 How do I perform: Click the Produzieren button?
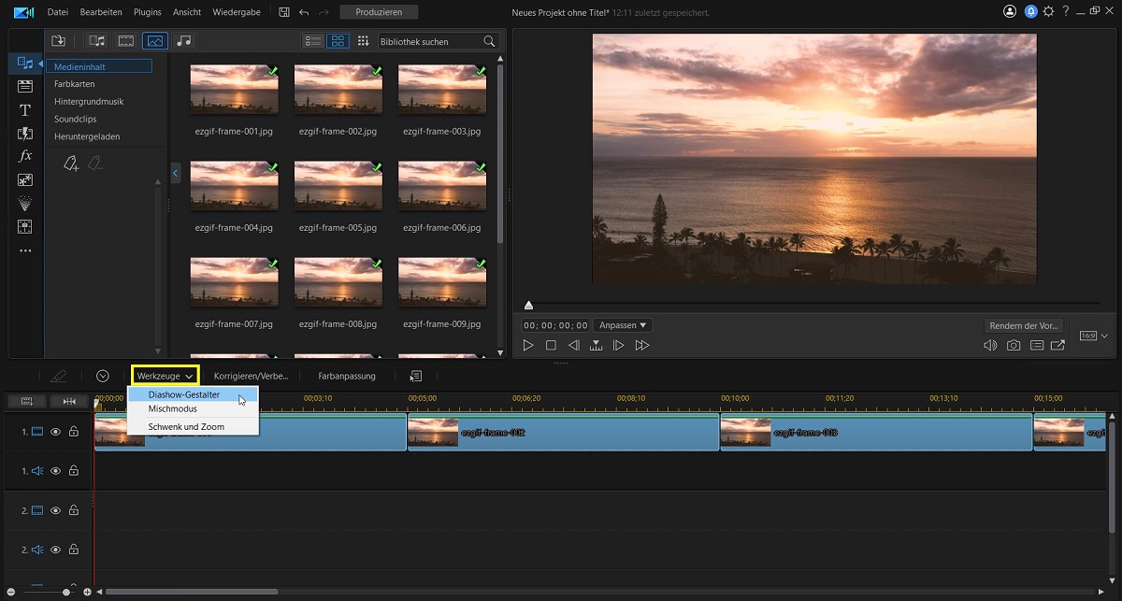[x=379, y=12]
